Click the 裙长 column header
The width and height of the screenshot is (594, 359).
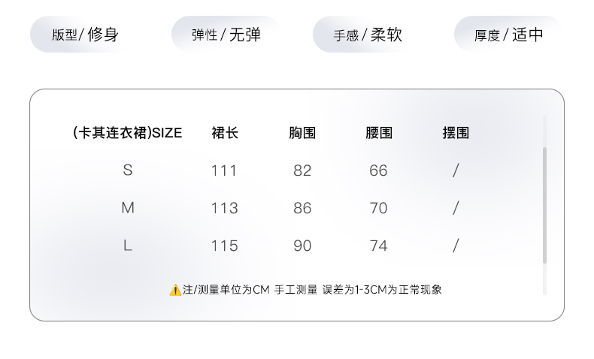coord(225,133)
